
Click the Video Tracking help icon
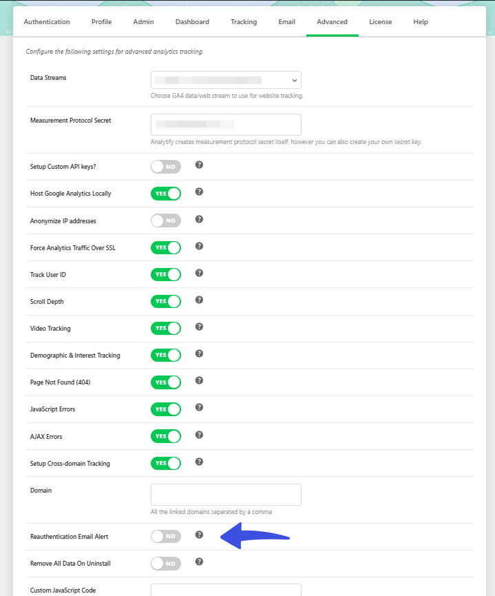click(x=199, y=328)
